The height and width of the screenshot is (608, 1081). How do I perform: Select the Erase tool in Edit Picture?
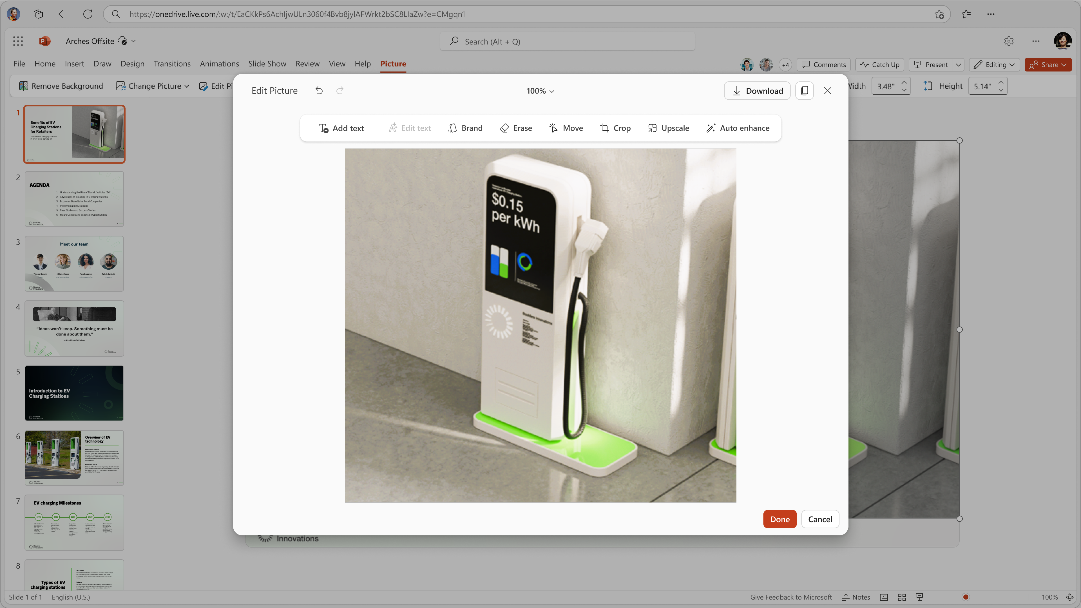tap(516, 128)
